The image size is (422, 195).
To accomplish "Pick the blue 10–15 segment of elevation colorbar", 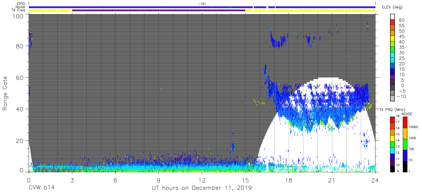I will (393, 71).
